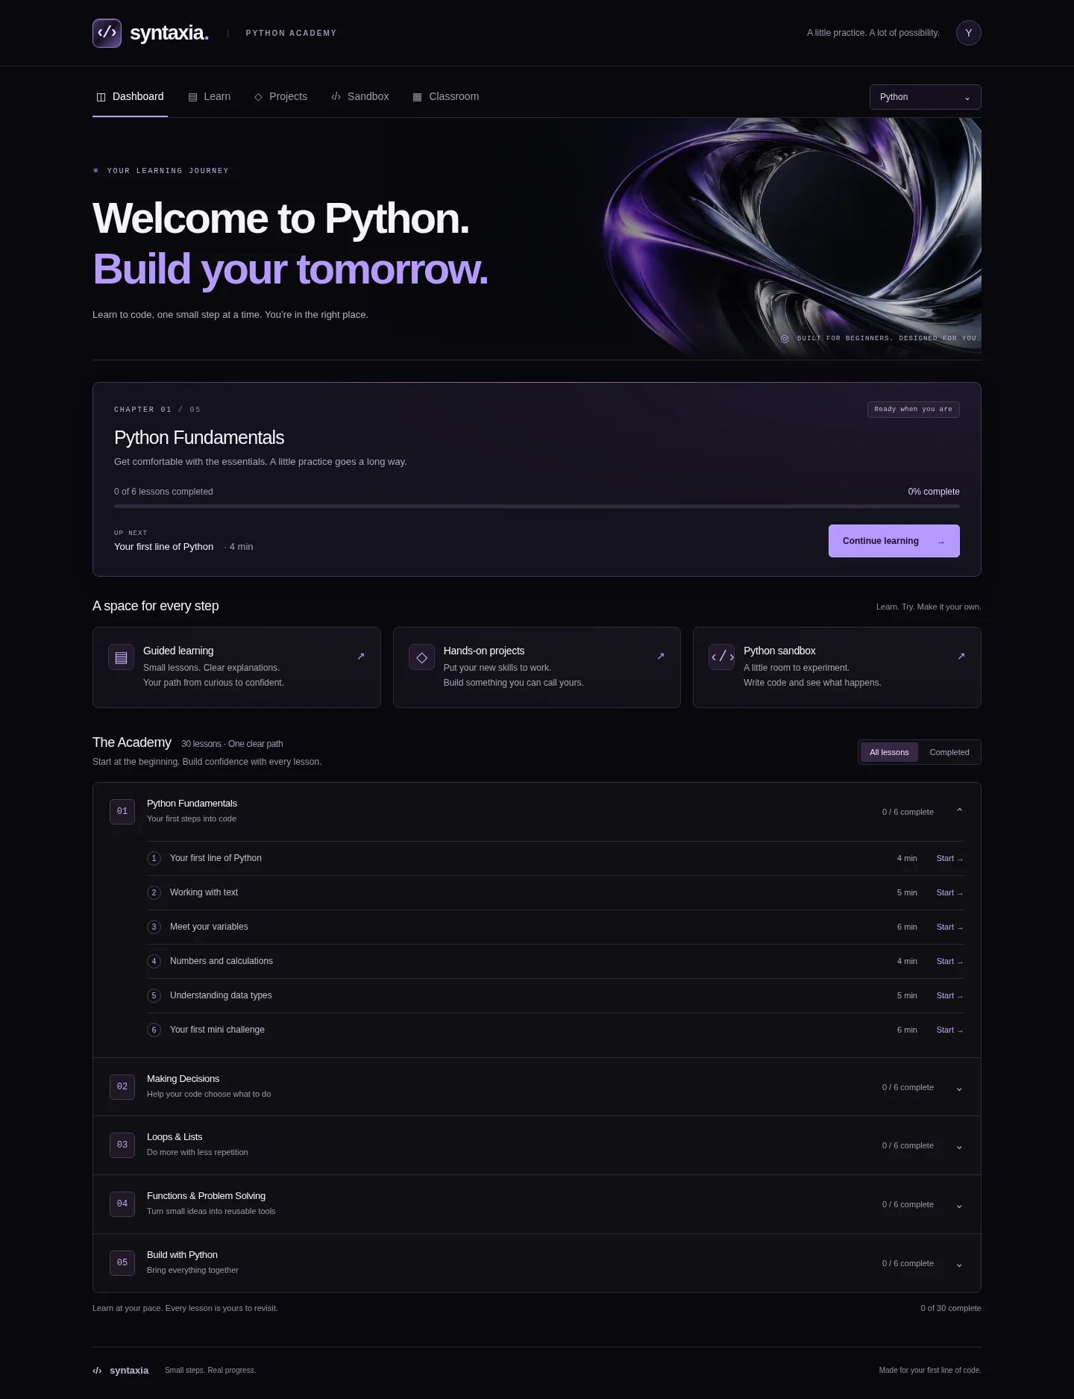The image size is (1074, 1399).
Task: Open the Classroom tab
Action: (446, 97)
